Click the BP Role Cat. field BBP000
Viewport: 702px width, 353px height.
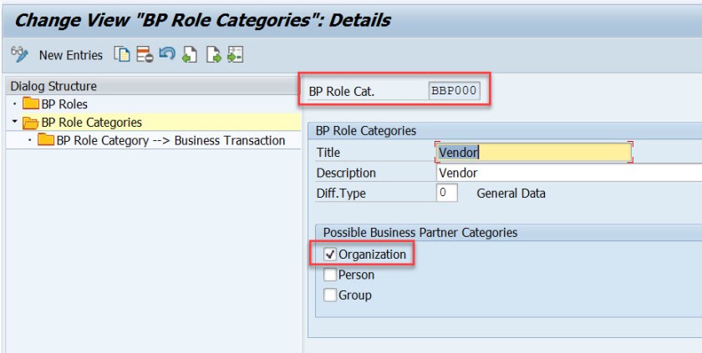tap(455, 92)
